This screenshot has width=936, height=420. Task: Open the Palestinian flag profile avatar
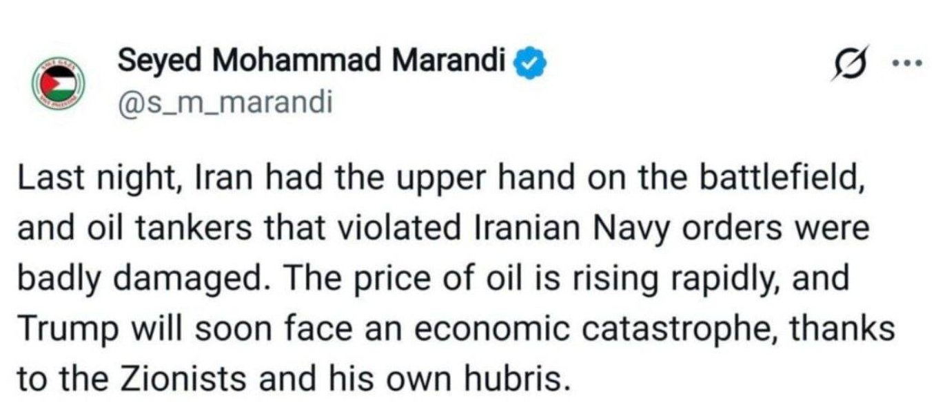(57, 83)
